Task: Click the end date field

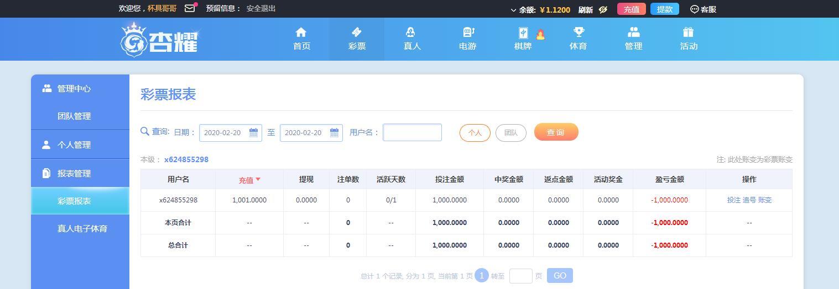Action: pos(311,132)
